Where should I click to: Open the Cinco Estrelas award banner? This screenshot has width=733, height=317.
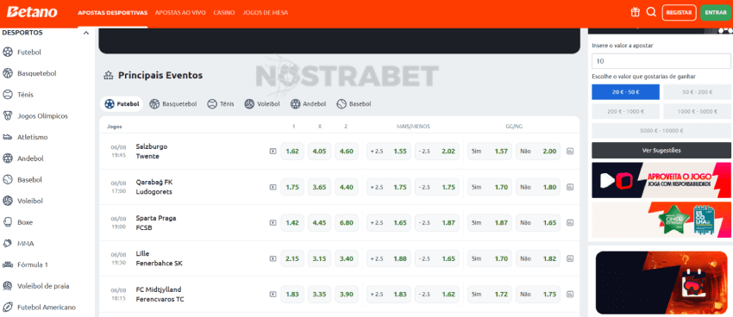pos(661,220)
